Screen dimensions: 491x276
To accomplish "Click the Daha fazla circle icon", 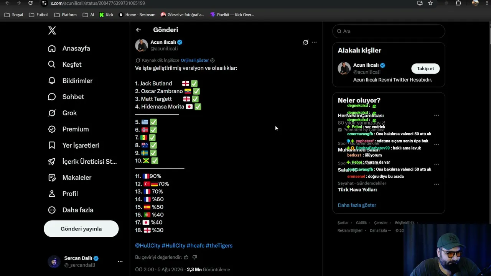I will point(52,210).
